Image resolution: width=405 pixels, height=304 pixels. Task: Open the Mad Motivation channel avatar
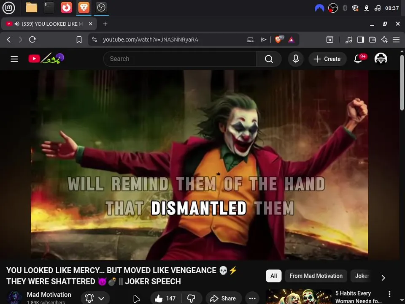(14, 297)
